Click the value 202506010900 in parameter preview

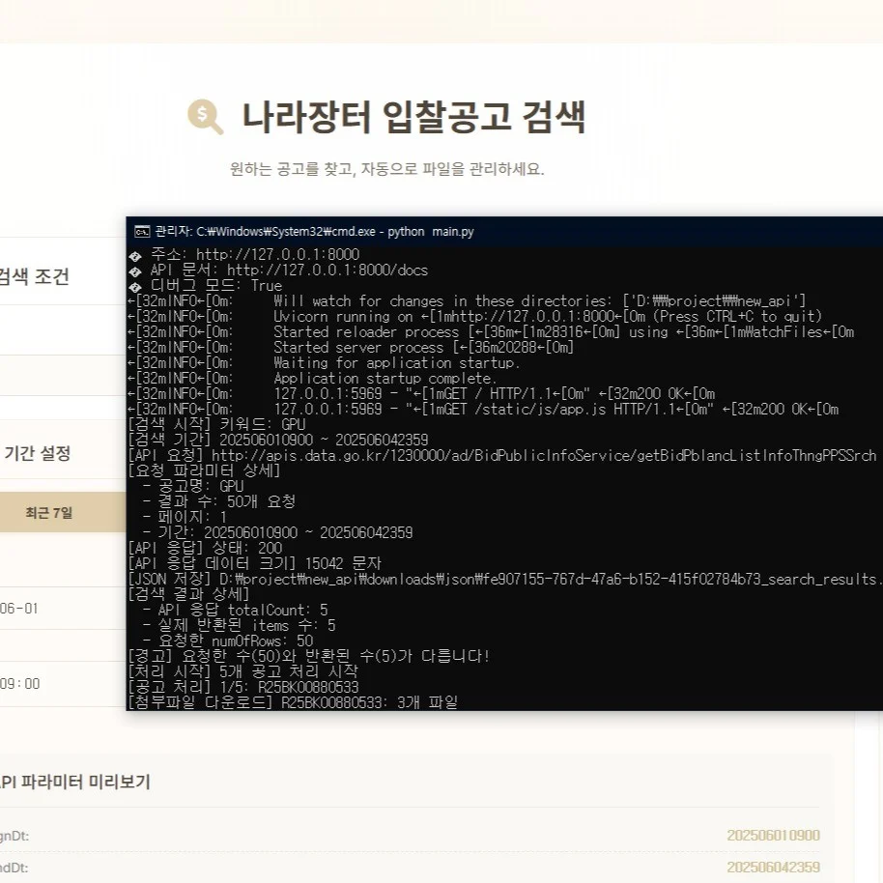773,835
